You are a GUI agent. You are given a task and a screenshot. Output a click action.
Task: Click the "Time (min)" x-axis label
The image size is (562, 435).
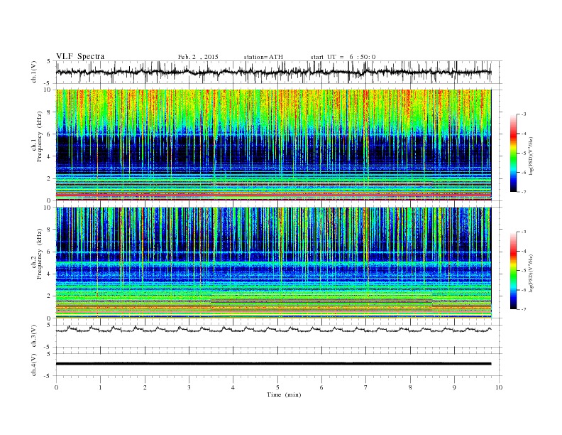tap(284, 394)
